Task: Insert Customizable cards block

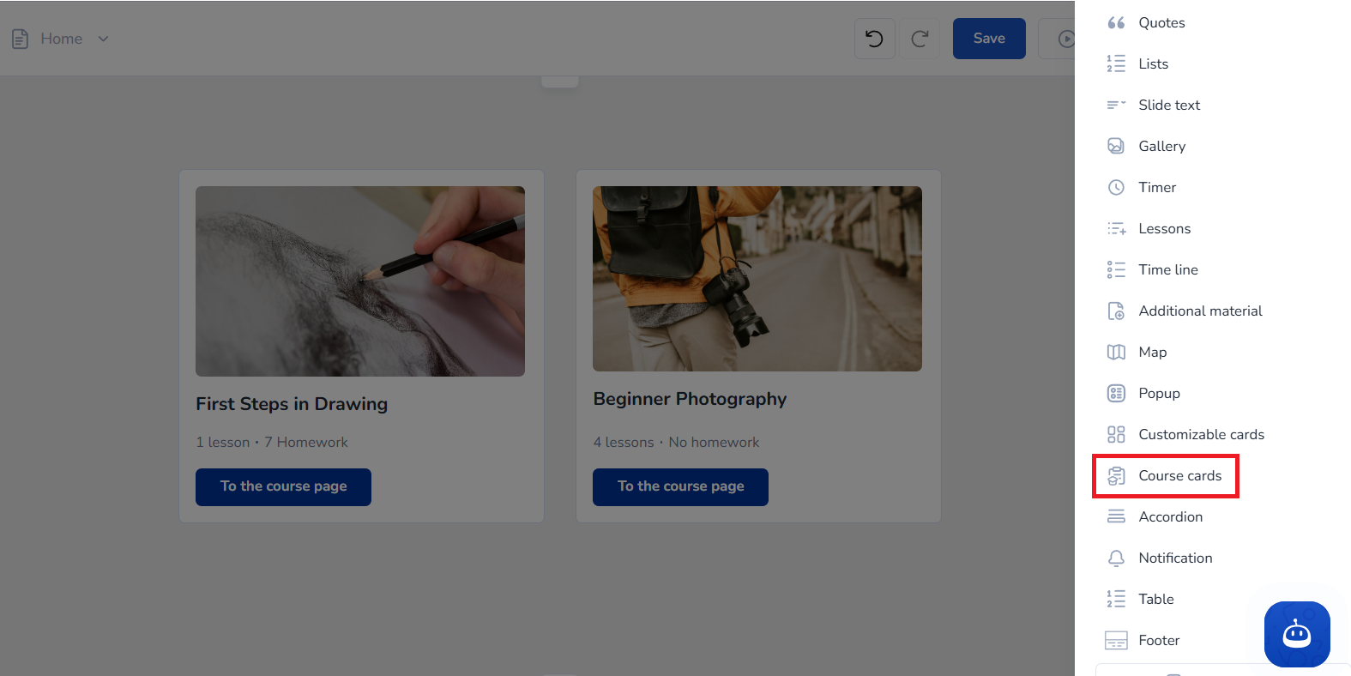Action: coord(1201,435)
